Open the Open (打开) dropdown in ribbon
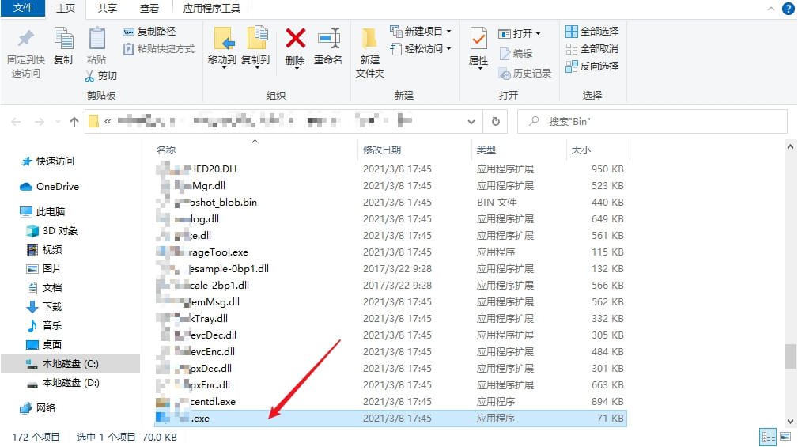Screen dimensions: 798x447 [519, 33]
